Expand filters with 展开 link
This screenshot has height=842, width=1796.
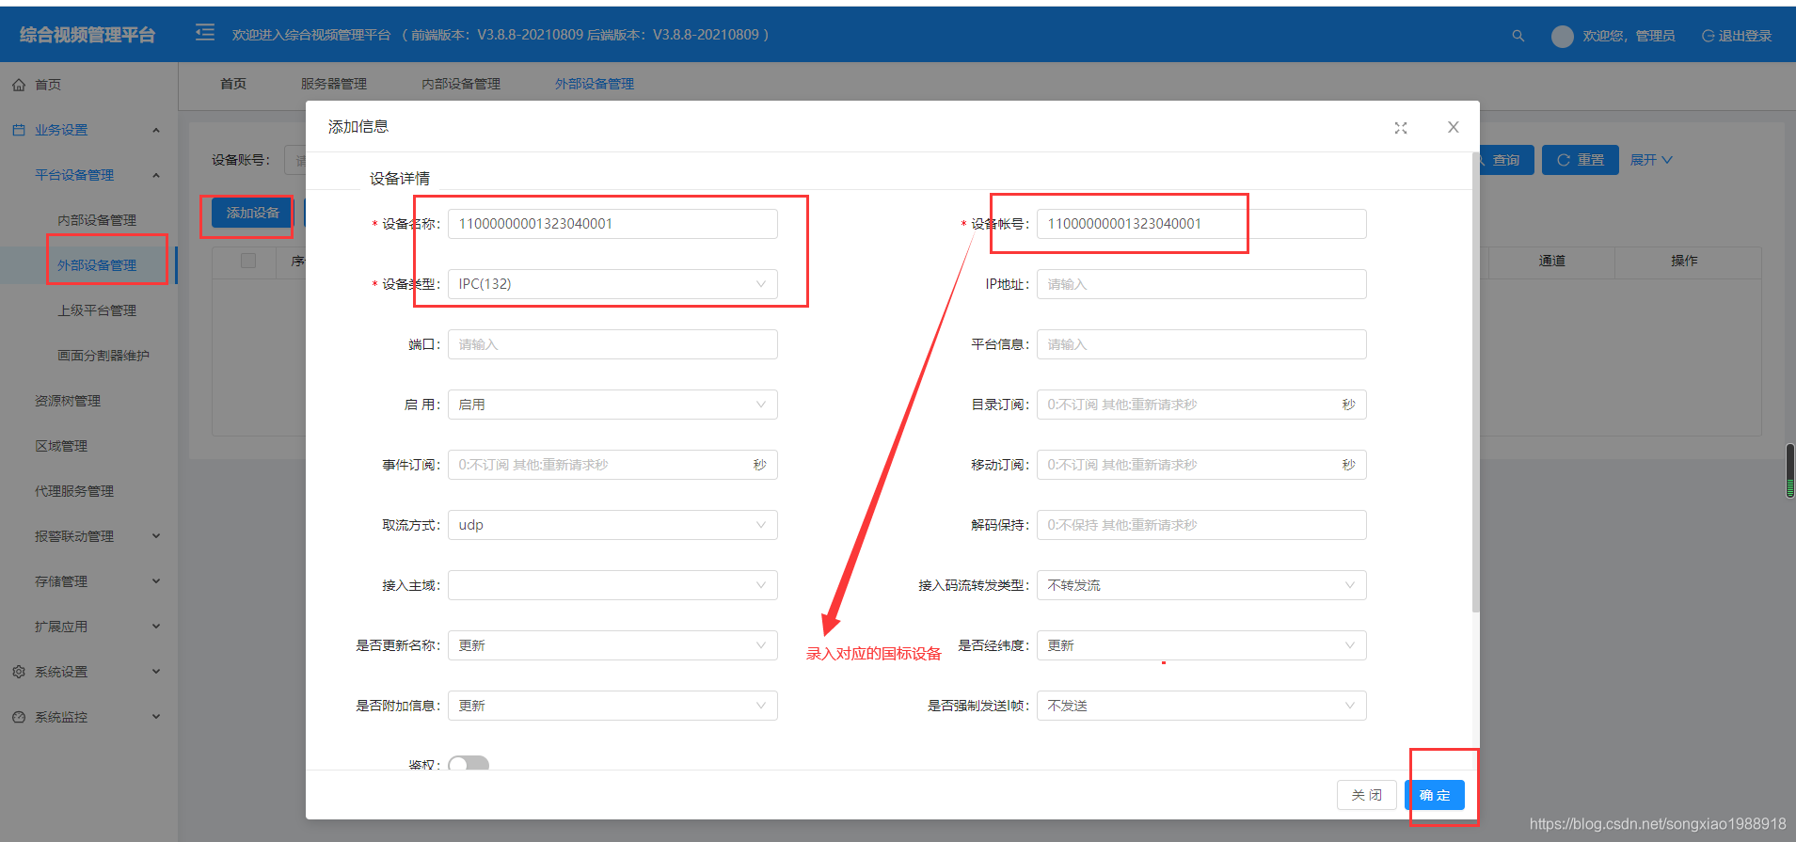(x=1651, y=160)
